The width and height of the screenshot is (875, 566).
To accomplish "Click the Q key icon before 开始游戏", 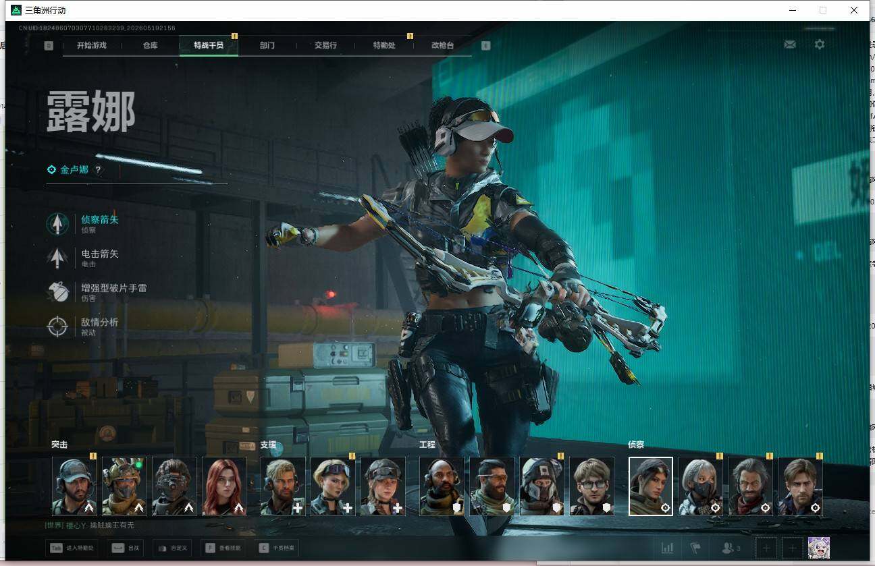I will click(x=49, y=46).
